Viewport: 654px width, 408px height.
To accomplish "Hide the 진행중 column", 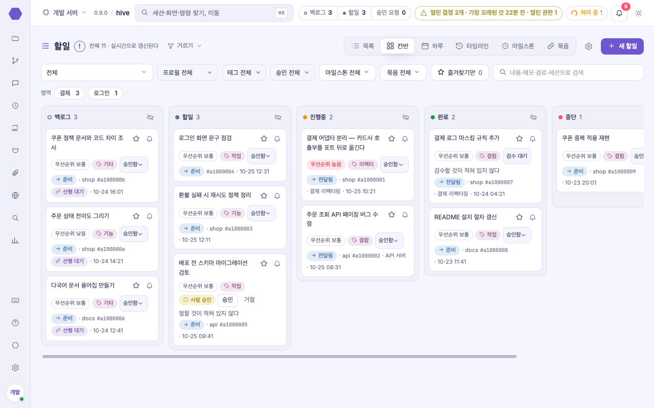I will click(x=406, y=117).
